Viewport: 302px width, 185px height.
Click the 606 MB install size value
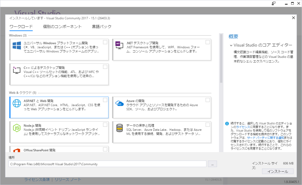(x=288, y=163)
